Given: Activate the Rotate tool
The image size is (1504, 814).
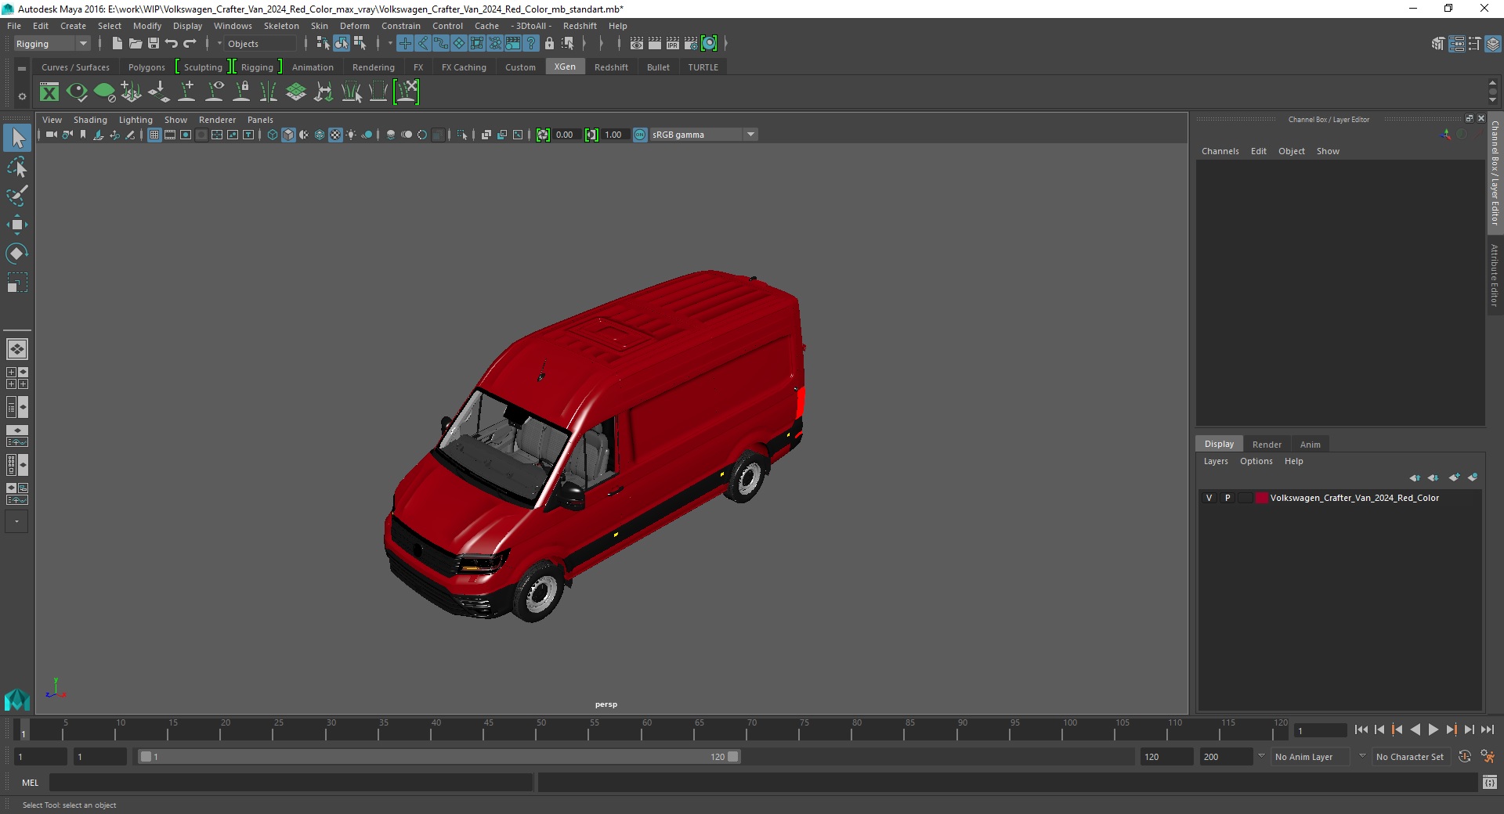Looking at the screenshot, I should coord(16,254).
